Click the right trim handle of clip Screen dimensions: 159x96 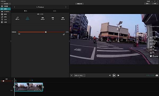click(43, 87)
